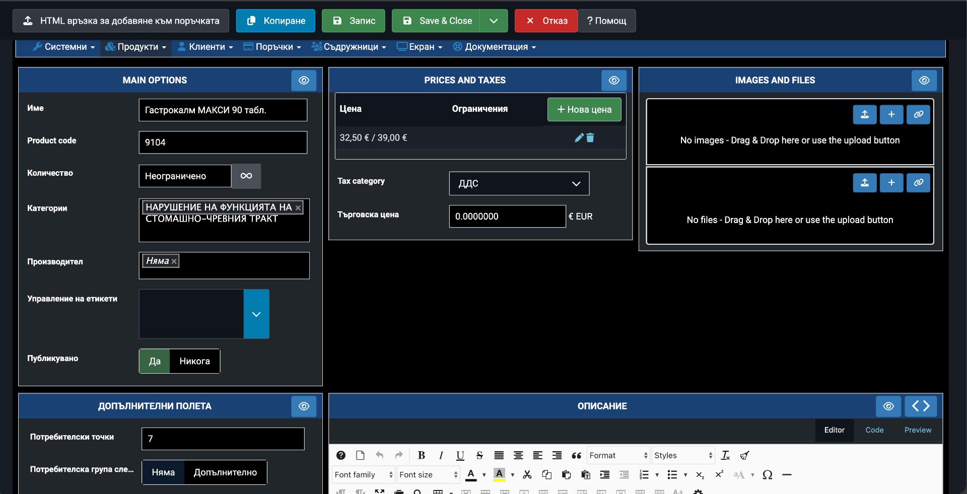Open the Font family dropdown
The image size is (967, 494).
point(363,474)
